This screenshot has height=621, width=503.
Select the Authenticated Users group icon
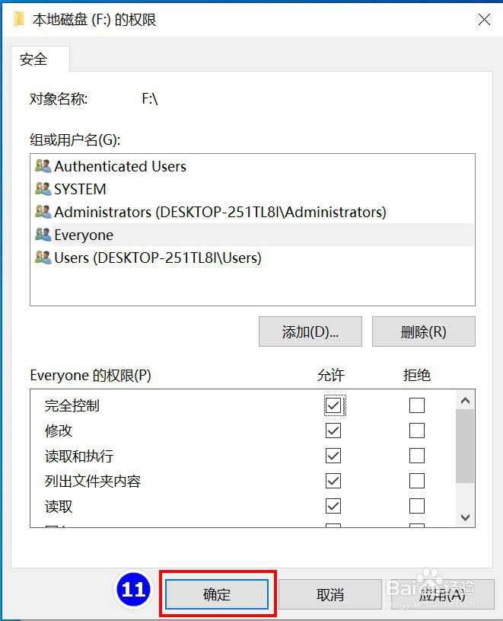click(43, 166)
